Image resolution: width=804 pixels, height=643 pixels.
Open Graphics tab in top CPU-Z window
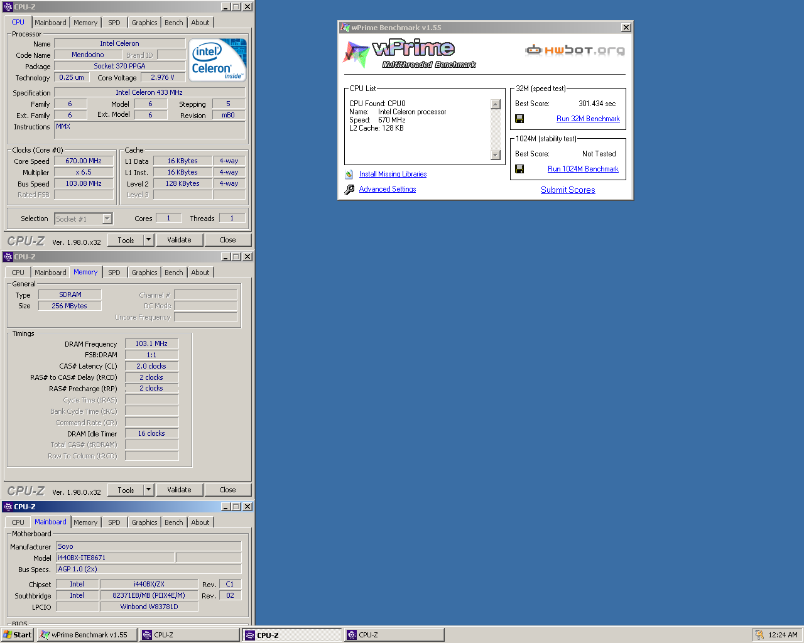(x=144, y=23)
